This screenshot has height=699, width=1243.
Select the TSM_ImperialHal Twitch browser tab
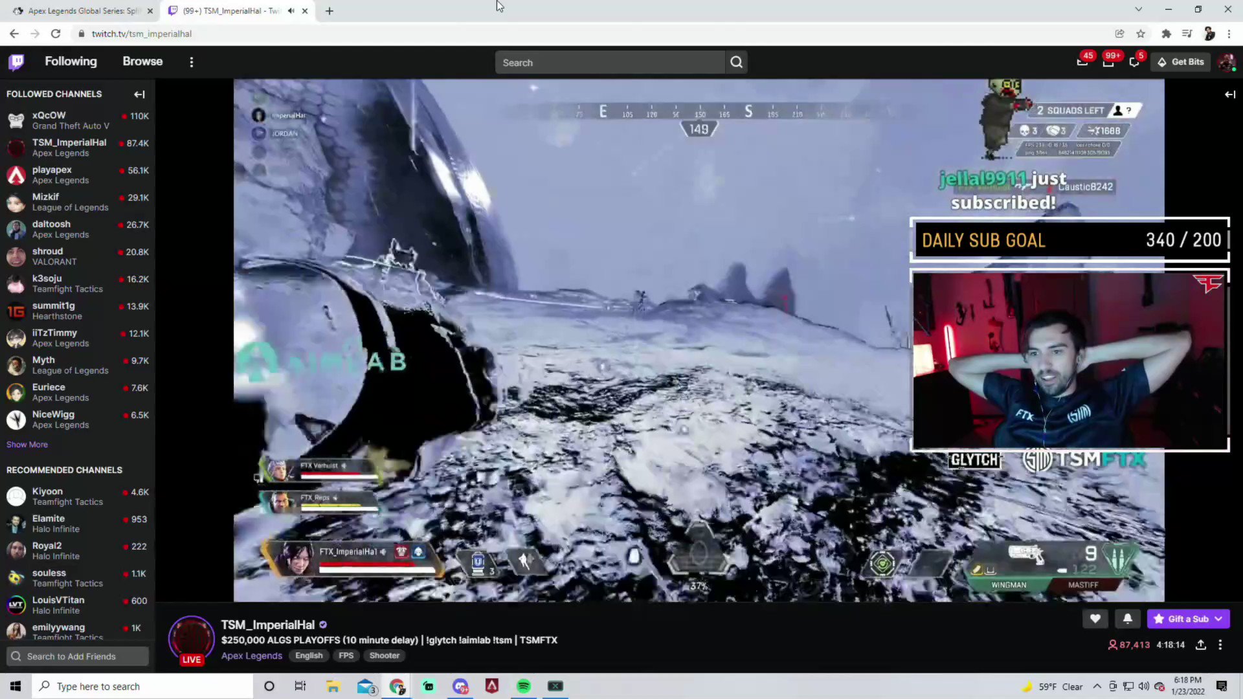[x=231, y=11]
